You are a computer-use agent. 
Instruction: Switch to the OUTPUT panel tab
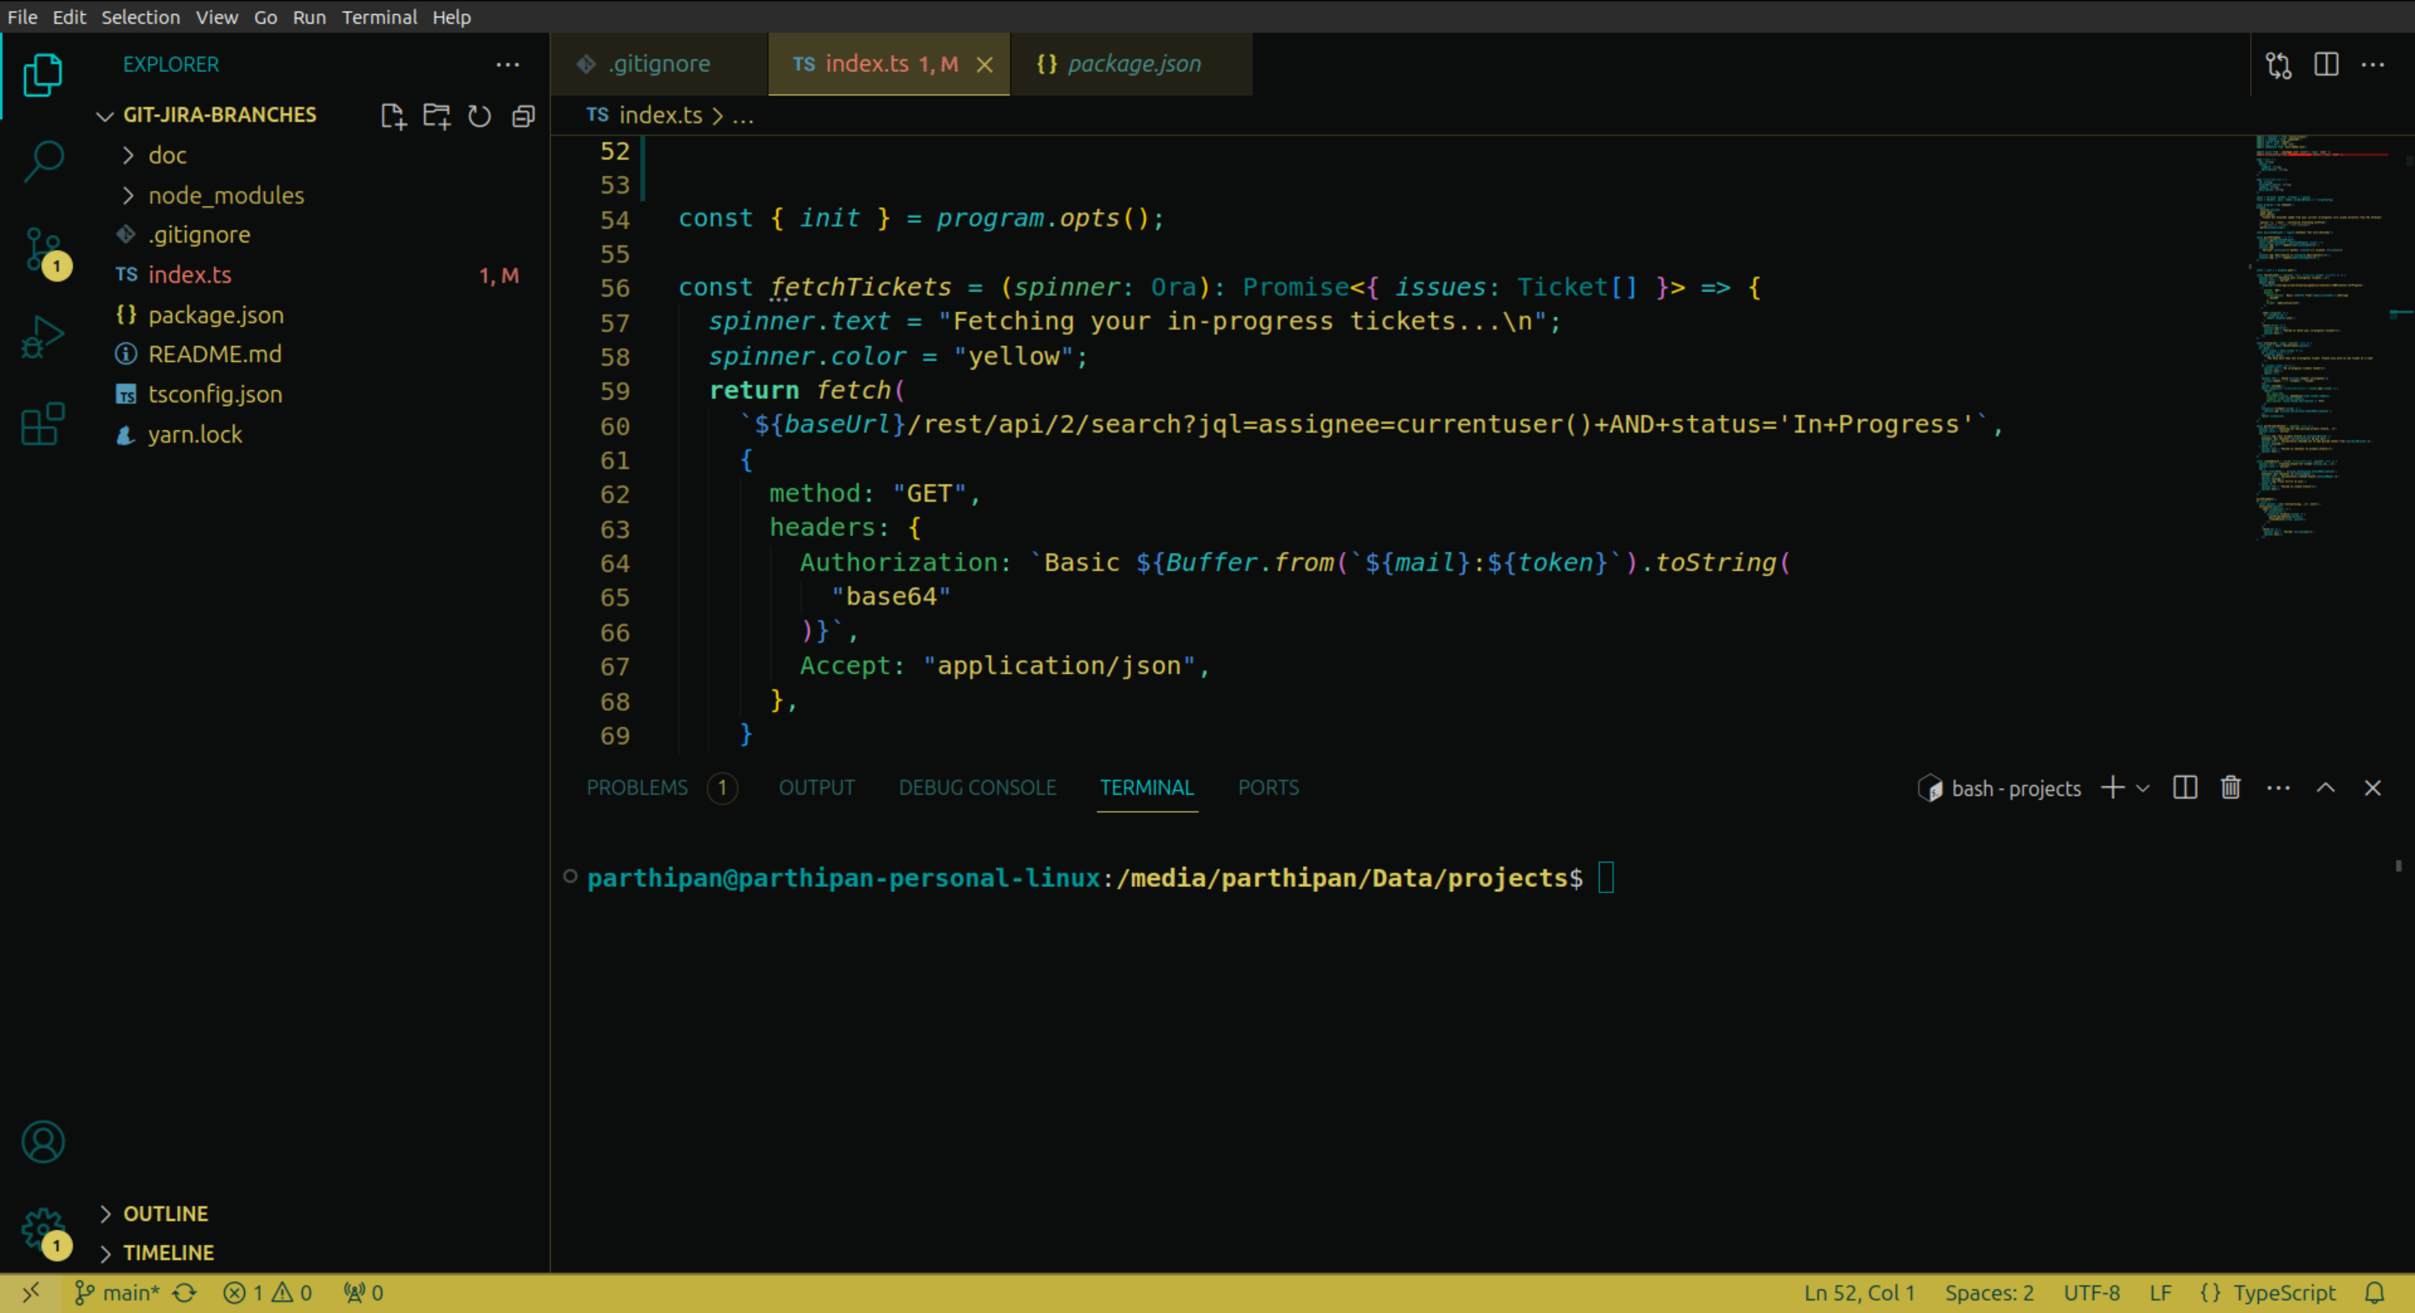pos(817,788)
